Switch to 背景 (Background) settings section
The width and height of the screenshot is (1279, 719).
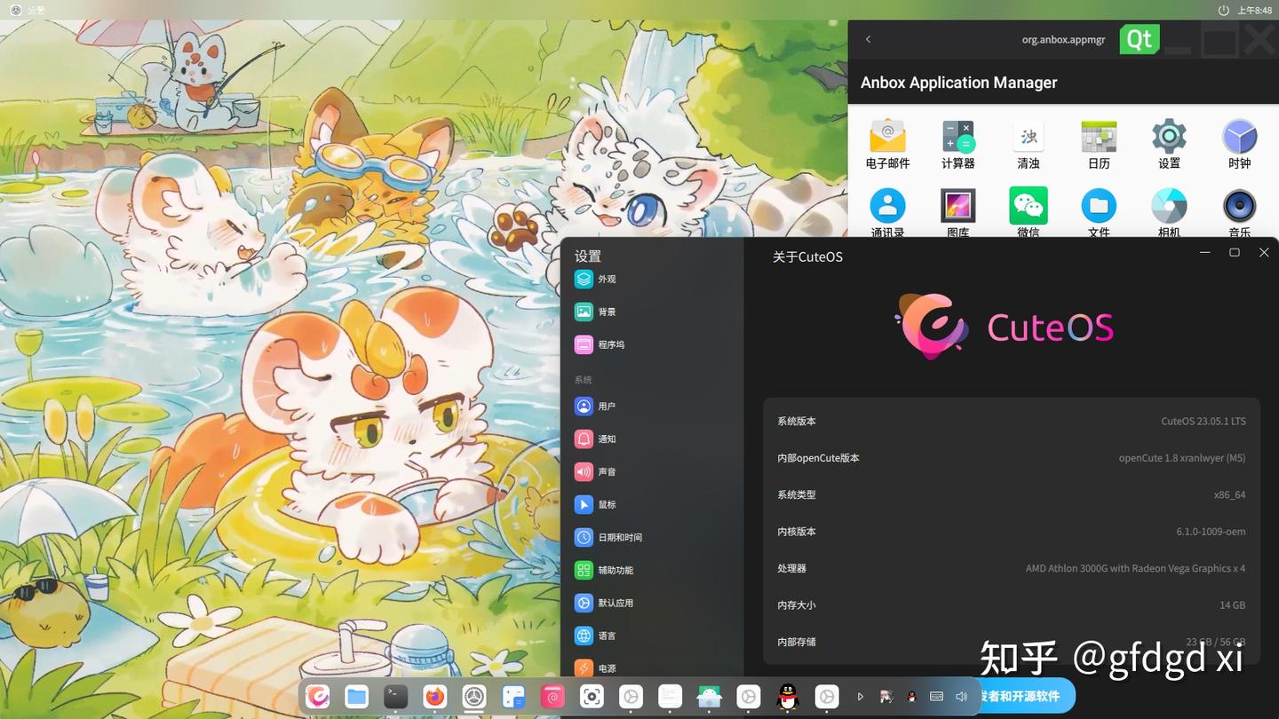605,312
